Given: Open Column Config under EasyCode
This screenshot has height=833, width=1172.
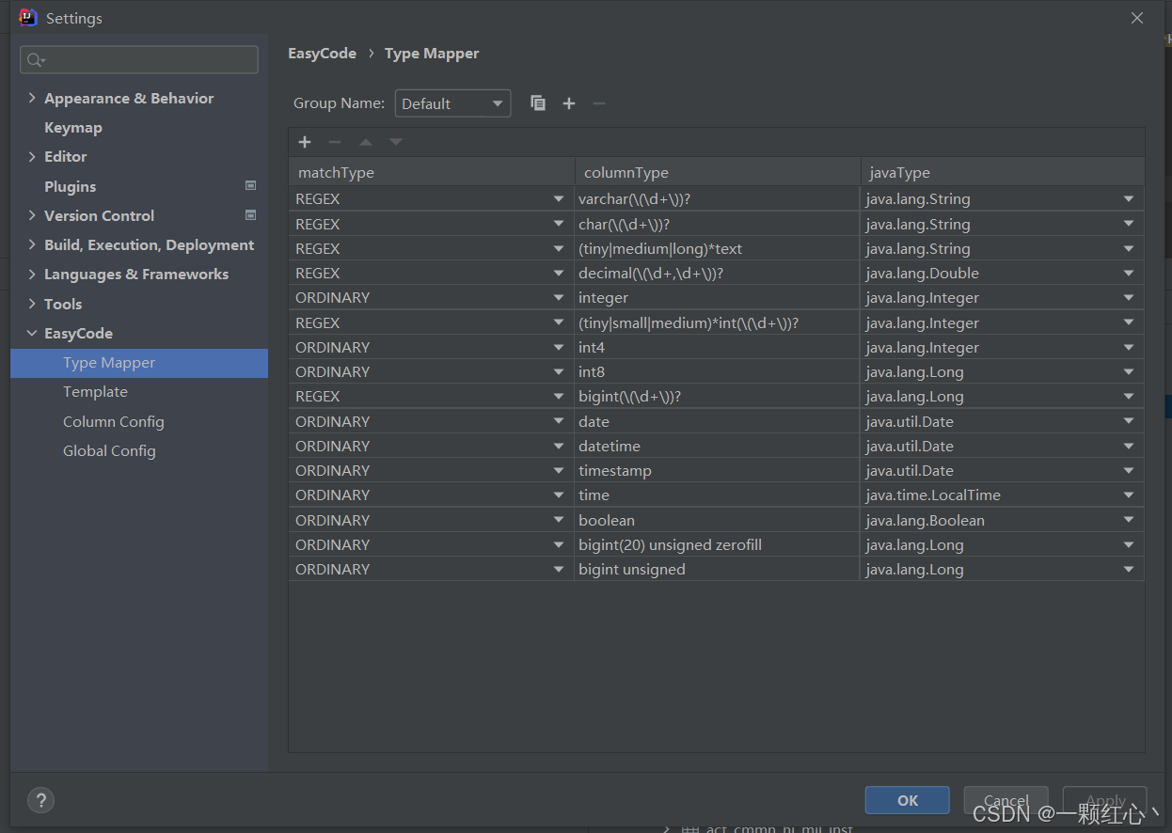Looking at the screenshot, I should [114, 421].
